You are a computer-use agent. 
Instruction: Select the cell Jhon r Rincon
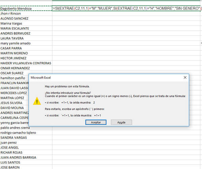coord(26,13)
